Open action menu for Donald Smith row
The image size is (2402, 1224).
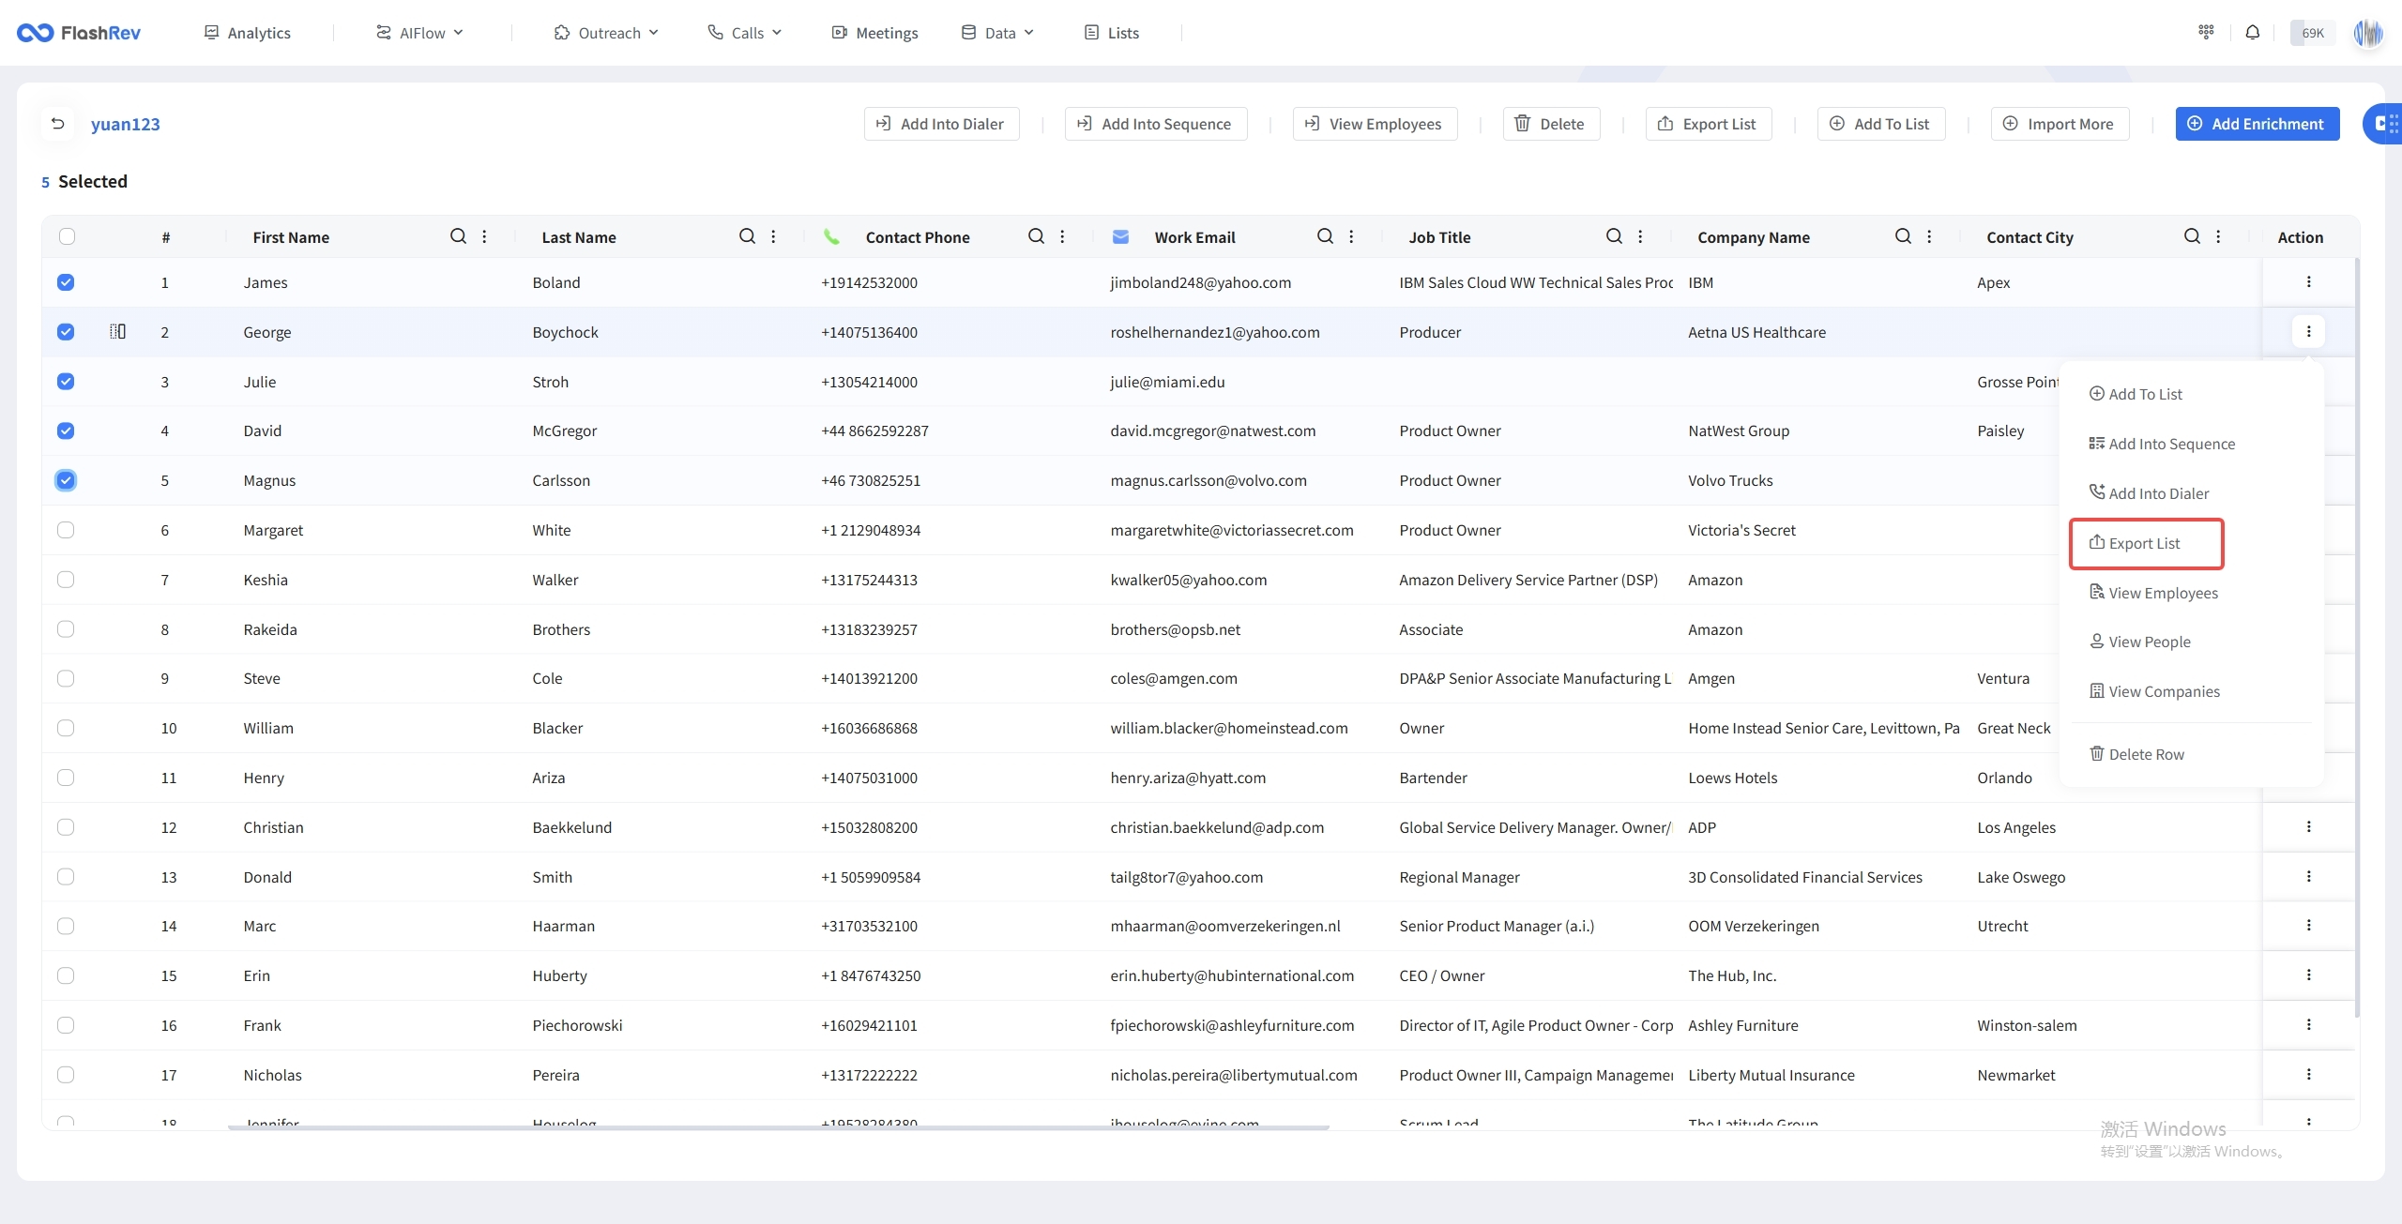point(2308,876)
